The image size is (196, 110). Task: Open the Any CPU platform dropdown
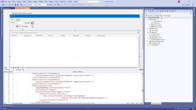point(41,5)
